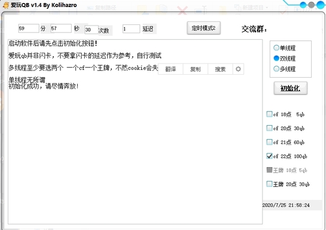This screenshot has width=326, height=230.
Task: Enable the 王牌 20点 30qb checkbox
Action: 270,184
